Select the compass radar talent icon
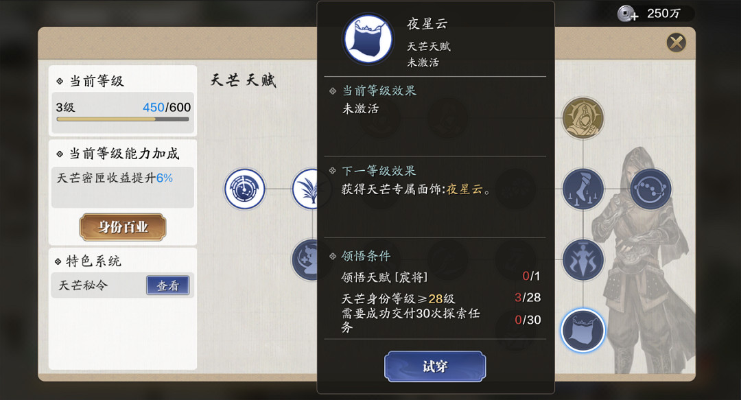The height and width of the screenshot is (400, 741). coord(244,189)
